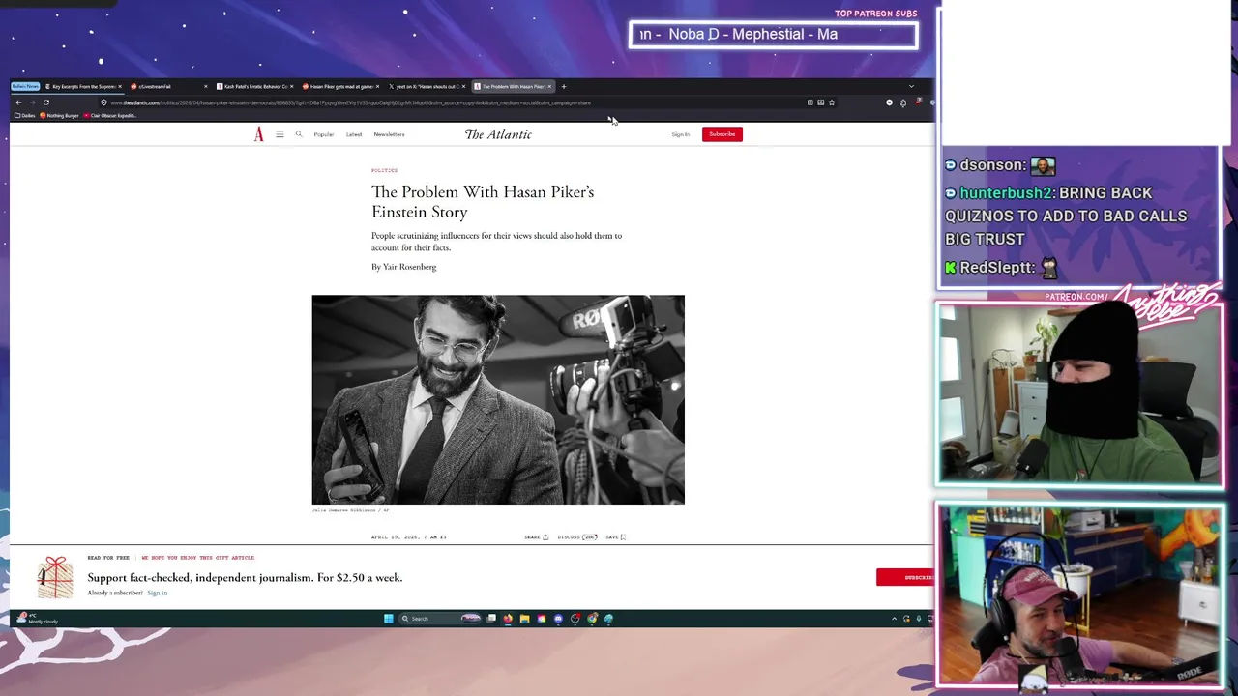
Task: Open File Explorer from taskbar
Action: coord(524,619)
